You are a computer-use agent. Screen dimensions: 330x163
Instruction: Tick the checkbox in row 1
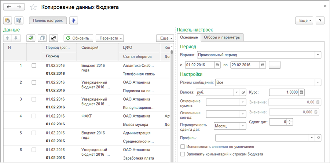34,66
